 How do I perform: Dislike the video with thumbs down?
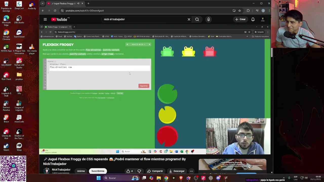click(139, 171)
